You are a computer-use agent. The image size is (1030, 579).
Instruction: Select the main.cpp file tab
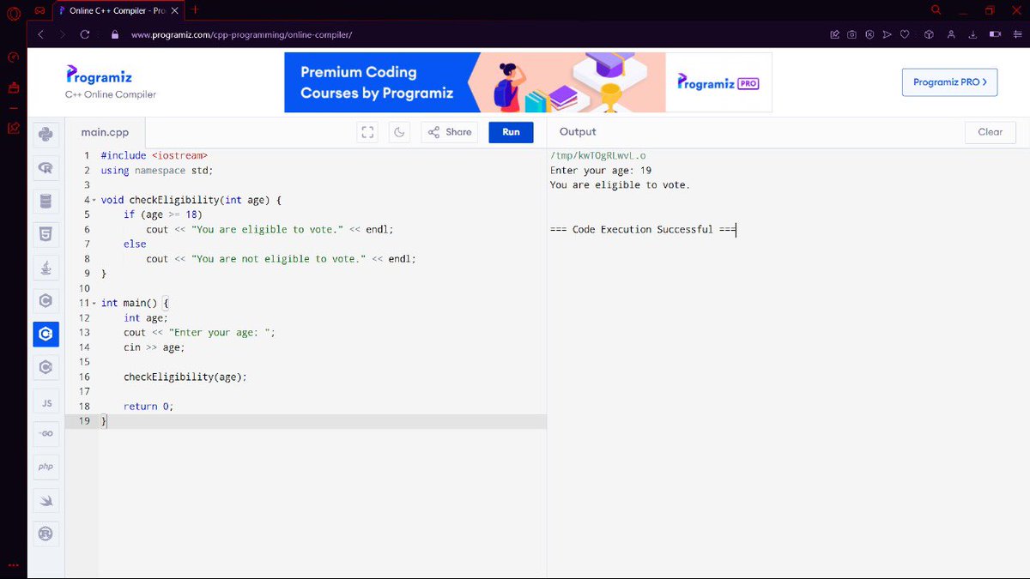coord(105,132)
